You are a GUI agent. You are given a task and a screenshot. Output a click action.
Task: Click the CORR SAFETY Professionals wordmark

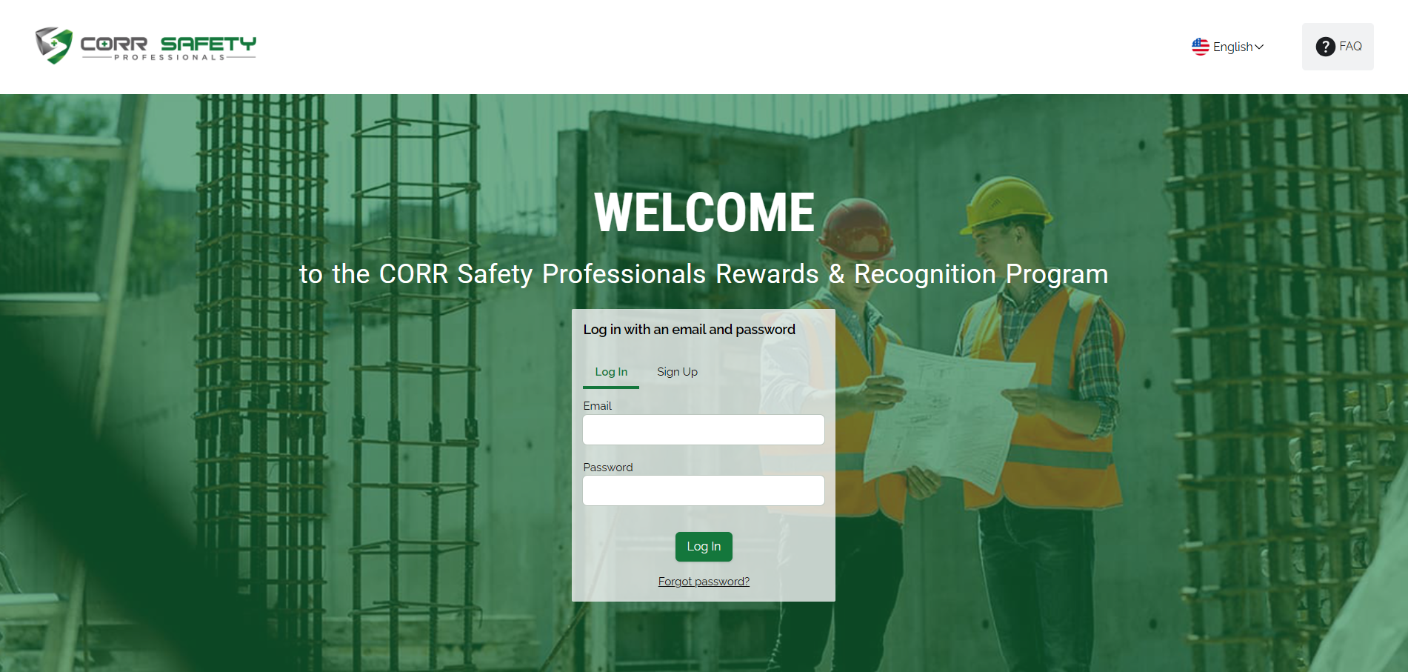pyautogui.click(x=168, y=47)
